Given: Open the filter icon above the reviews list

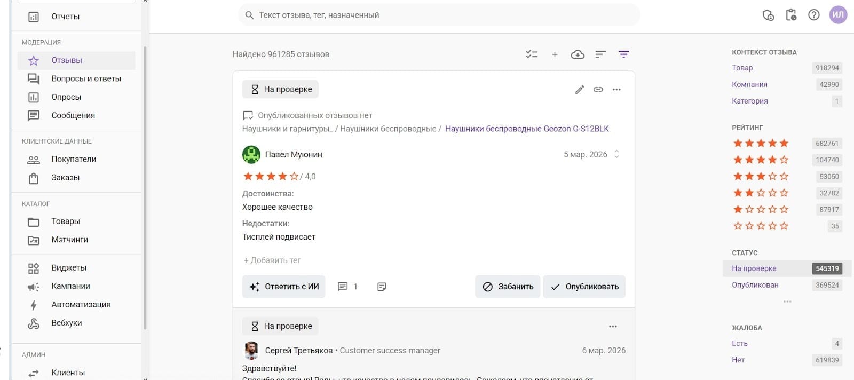Looking at the screenshot, I should (623, 54).
